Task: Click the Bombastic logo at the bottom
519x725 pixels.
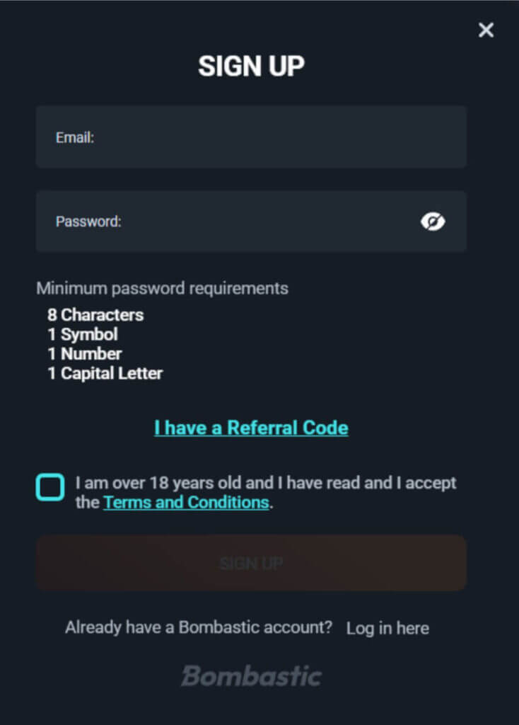Action: click(251, 675)
